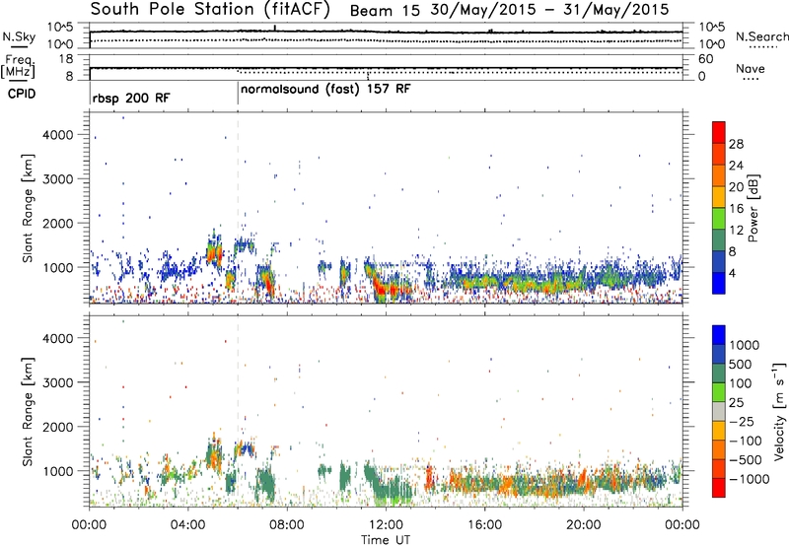
Task: Click the "4000" range tick in power panel
Action: coord(57,135)
